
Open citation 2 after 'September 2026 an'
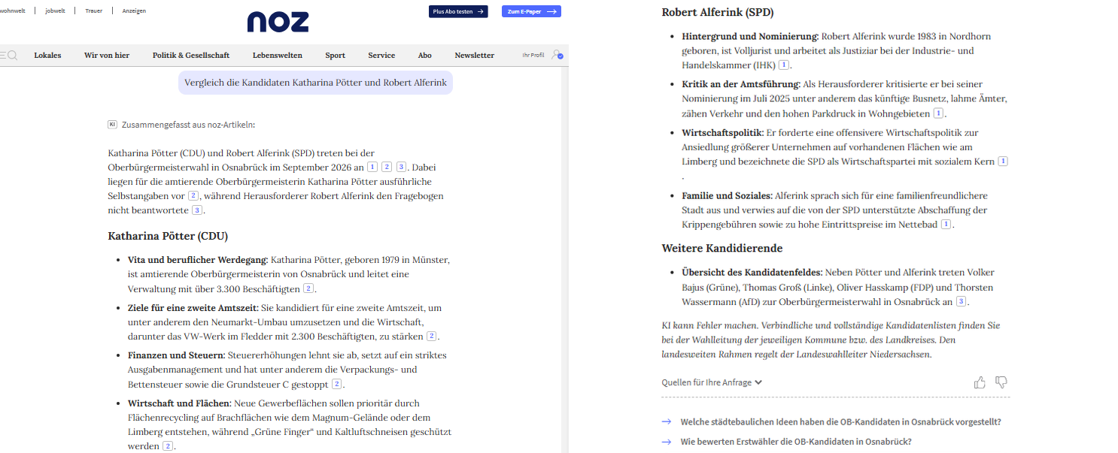387,167
